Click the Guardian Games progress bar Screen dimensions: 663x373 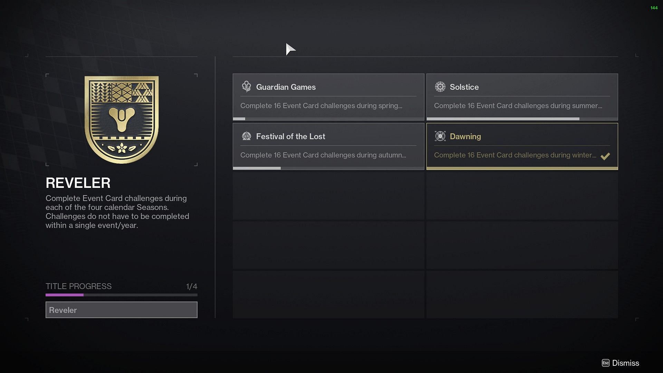[328, 119]
